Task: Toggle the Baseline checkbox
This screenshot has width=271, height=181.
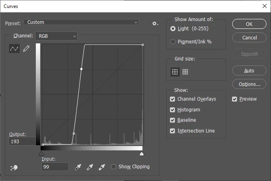Action: pos(172,120)
